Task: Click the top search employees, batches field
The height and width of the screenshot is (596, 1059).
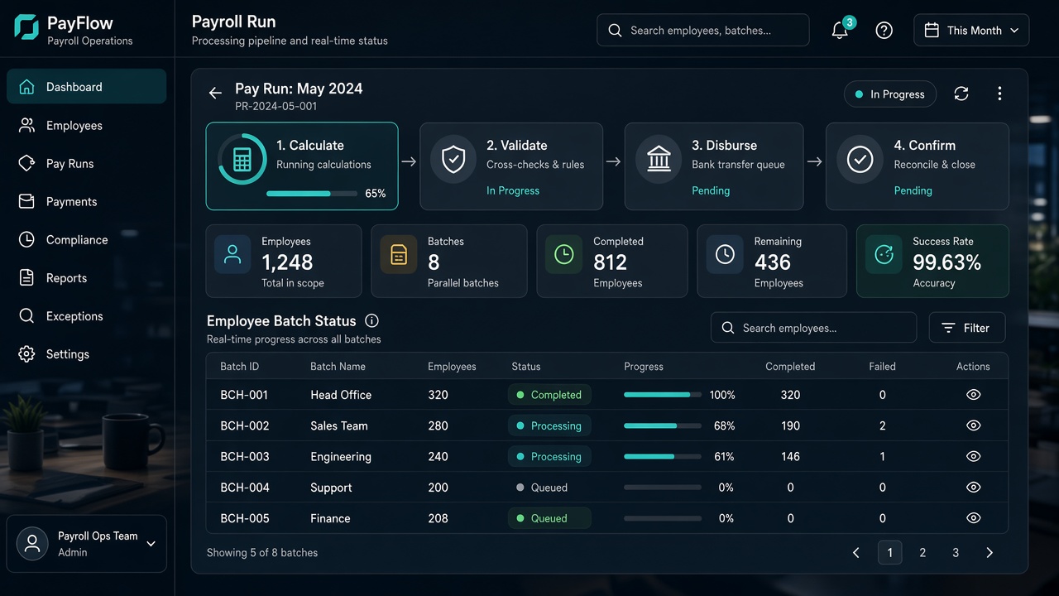Action: point(703,31)
